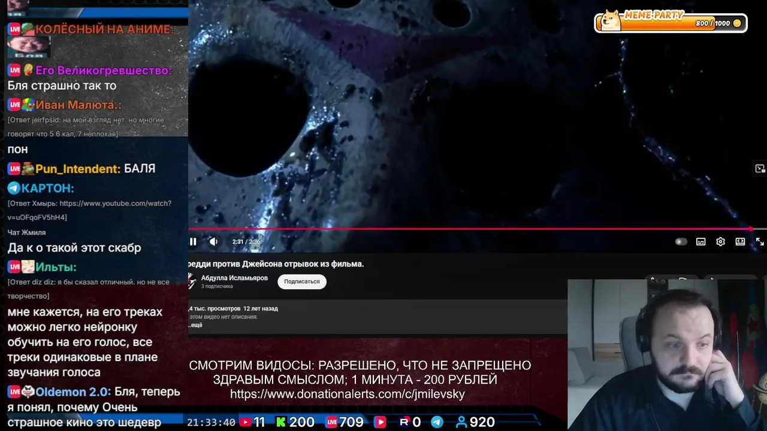Viewport: 767px width, 431px height.
Task: Click the LIVE badge beside Pun_Intendent
Action: tap(14, 169)
